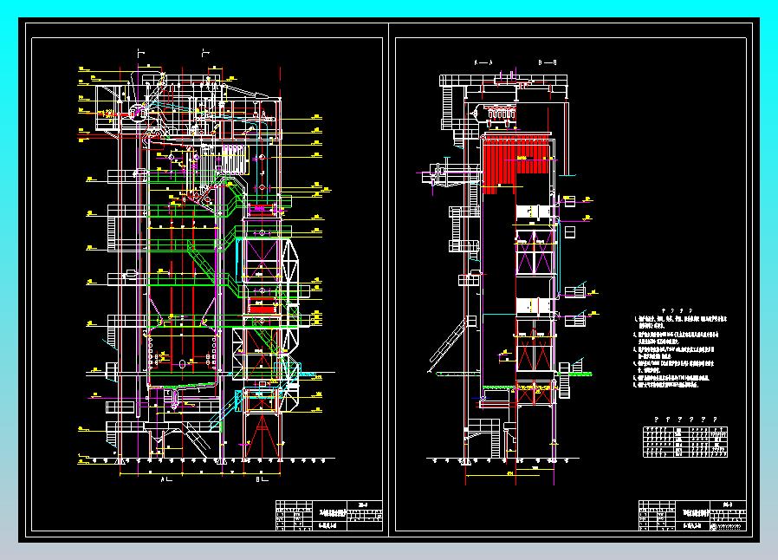Image resolution: width=778 pixels, height=560 pixels.
Task: Select section cut marker B below left drawing
Action: click(x=261, y=479)
